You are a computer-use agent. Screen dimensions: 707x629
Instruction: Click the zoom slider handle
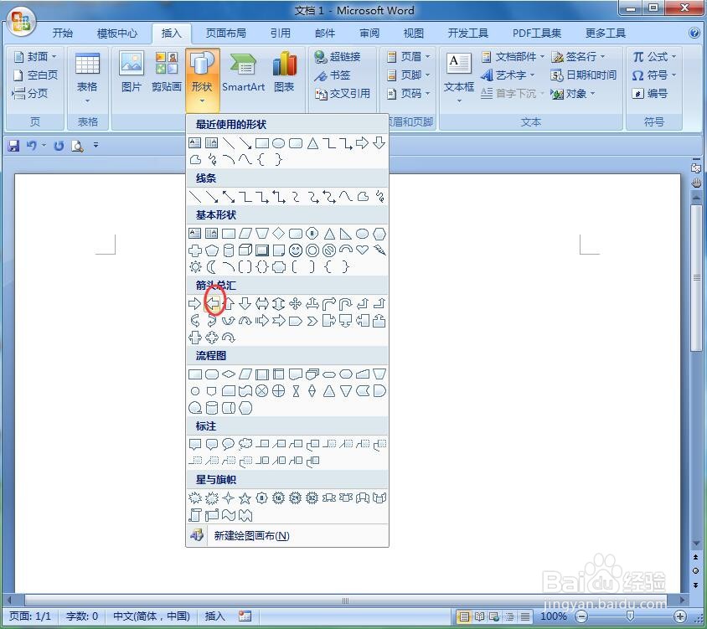click(x=630, y=616)
